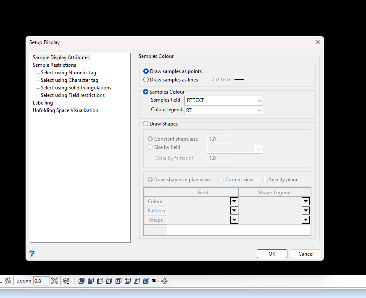Open dialog help via the question mark icon

(x=32, y=254)
